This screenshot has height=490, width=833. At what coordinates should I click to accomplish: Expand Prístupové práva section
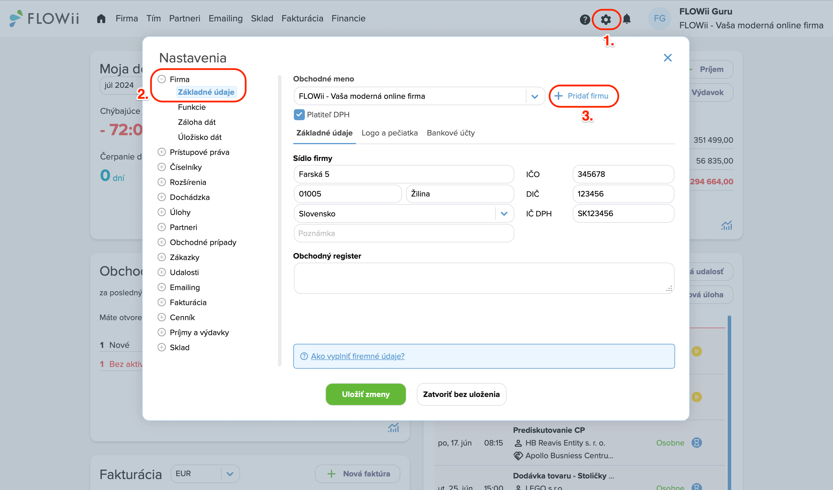tap(161, 152)
